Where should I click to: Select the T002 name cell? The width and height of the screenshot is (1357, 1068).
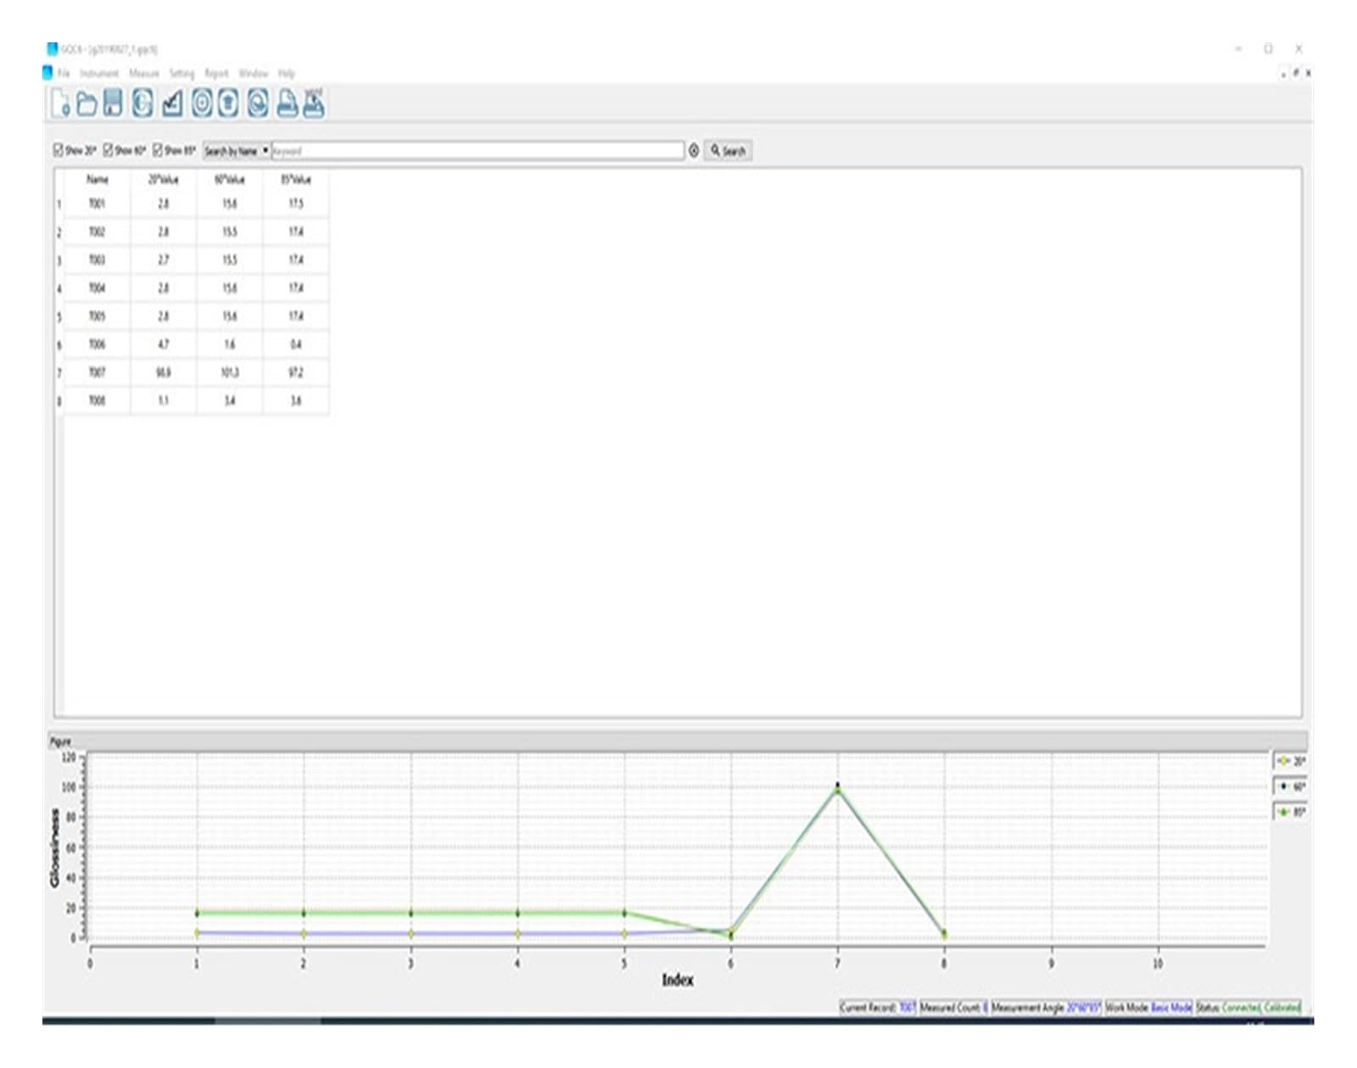coord(98,232)
